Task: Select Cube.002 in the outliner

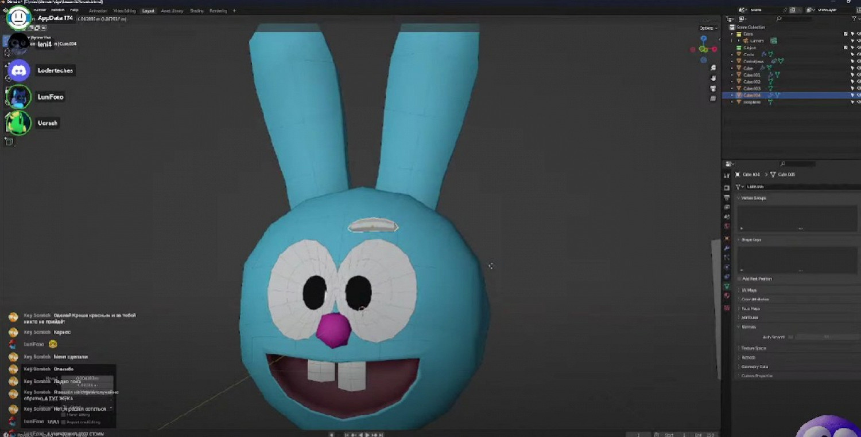Action: 751,82
